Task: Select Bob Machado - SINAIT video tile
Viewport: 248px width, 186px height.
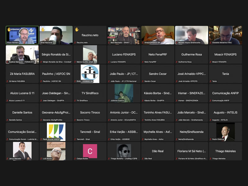Action: click(x=124, y=35)
